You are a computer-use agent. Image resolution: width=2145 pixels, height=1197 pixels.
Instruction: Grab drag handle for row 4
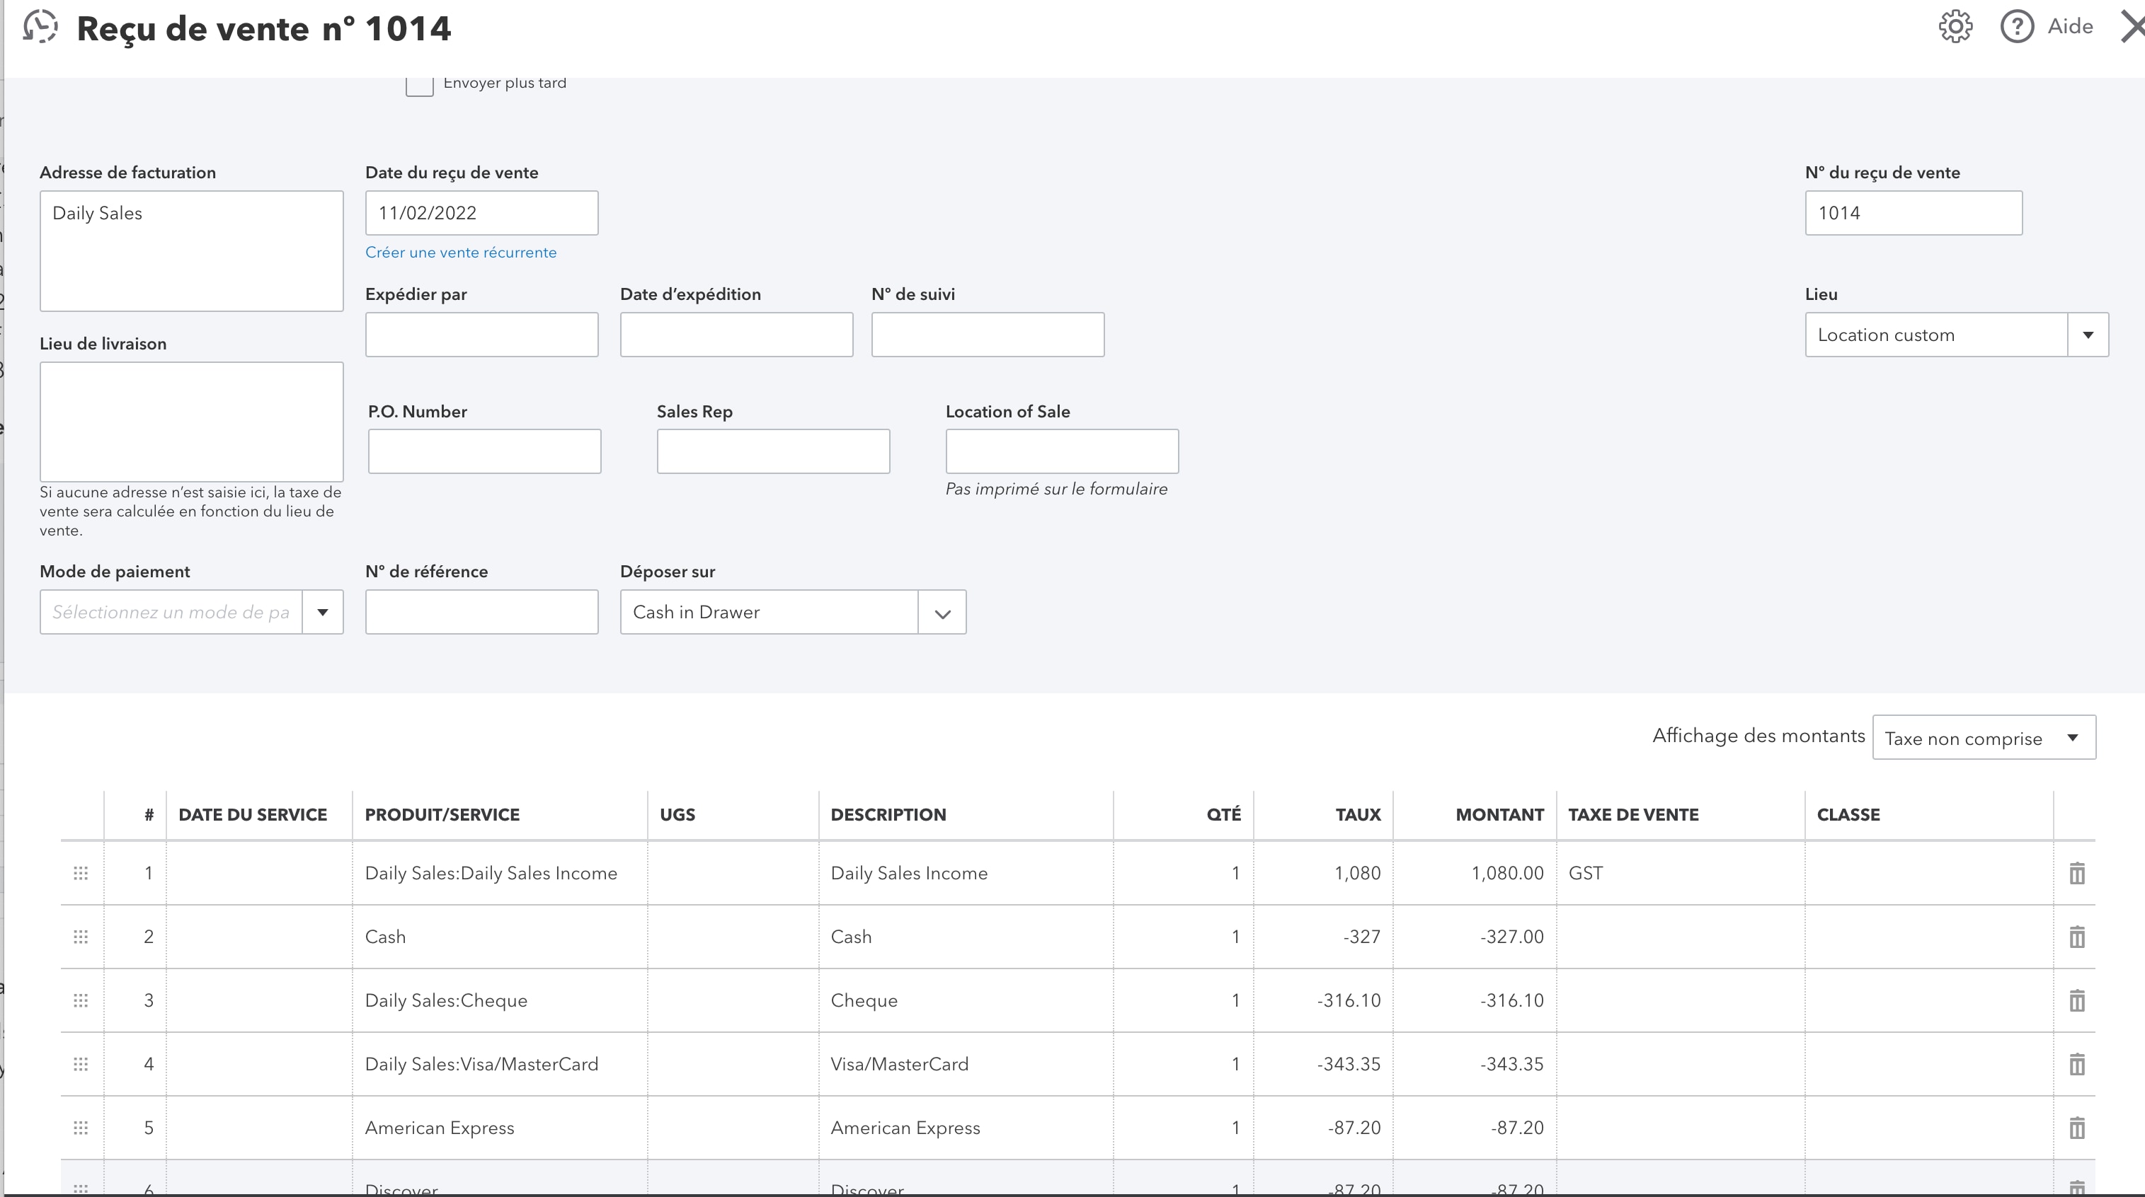click(81, 1064)
